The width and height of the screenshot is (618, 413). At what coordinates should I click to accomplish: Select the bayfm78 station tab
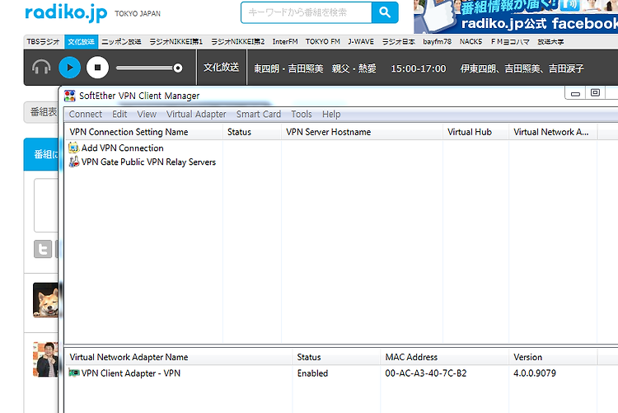[437, 42]
